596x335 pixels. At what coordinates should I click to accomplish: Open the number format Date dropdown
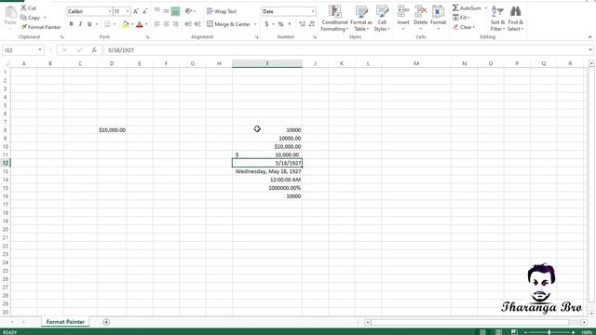pyautogui.click(x=313, y=11)
